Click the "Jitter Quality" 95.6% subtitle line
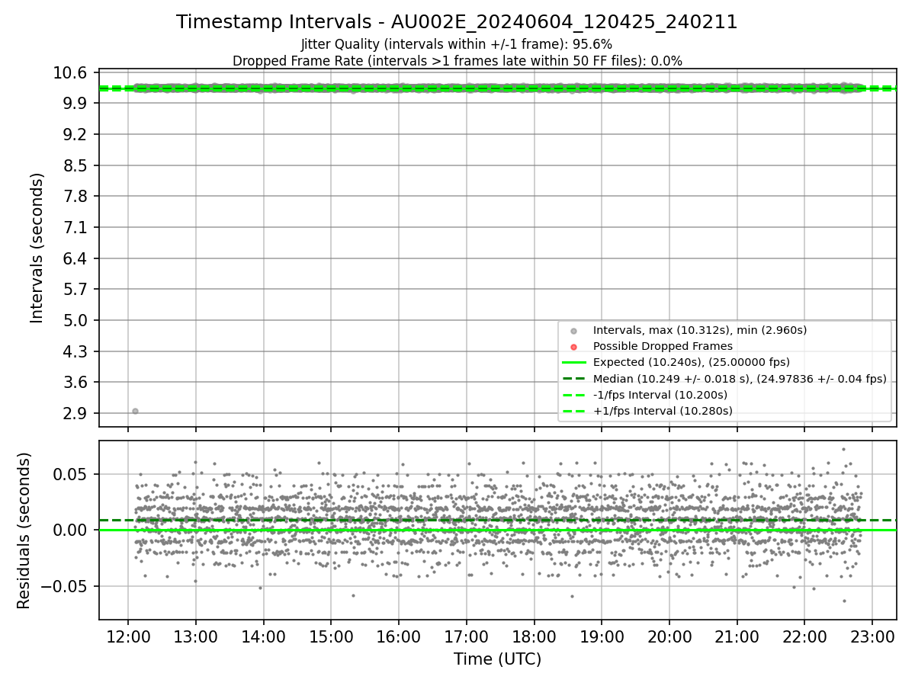 pos(457,44)
